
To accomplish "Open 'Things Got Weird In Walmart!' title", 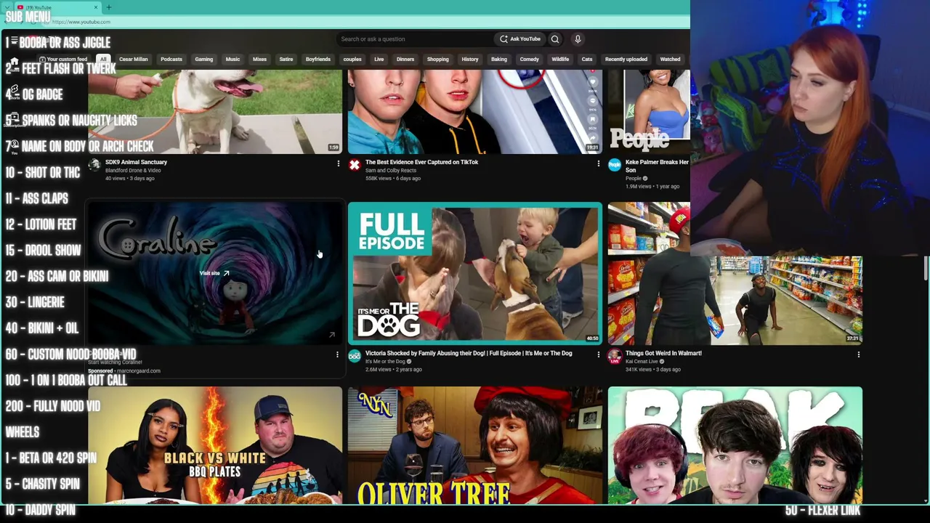I will [x=663, y=353].
